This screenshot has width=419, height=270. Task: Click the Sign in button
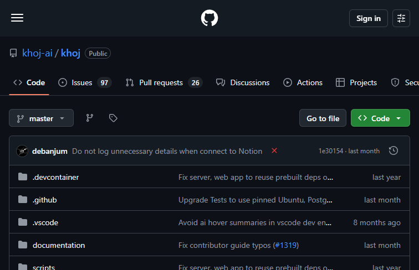368,18
